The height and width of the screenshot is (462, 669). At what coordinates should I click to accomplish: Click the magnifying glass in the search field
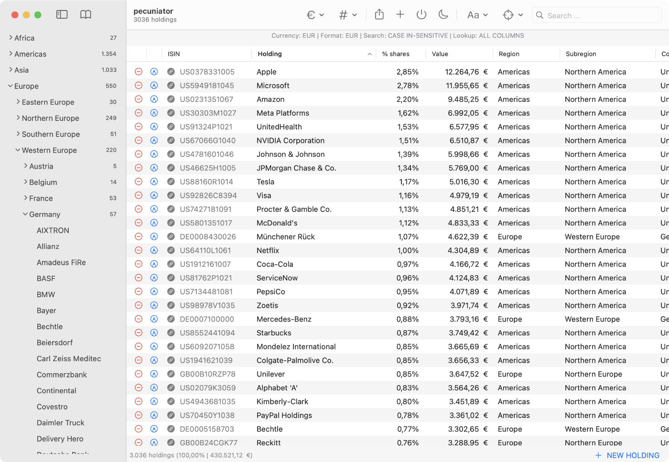540,15
